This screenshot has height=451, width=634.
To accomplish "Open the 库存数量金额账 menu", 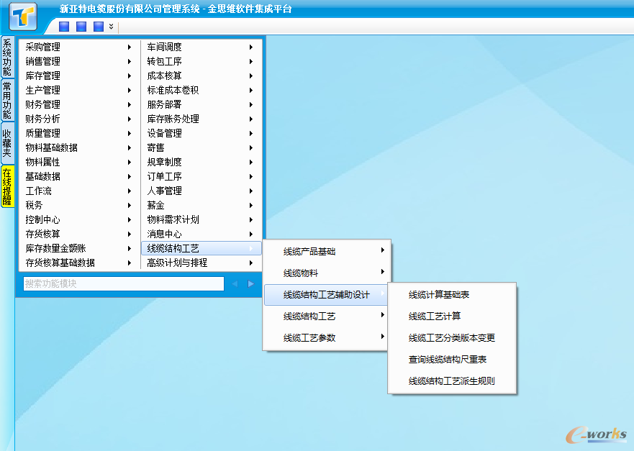I will point(79,248).
